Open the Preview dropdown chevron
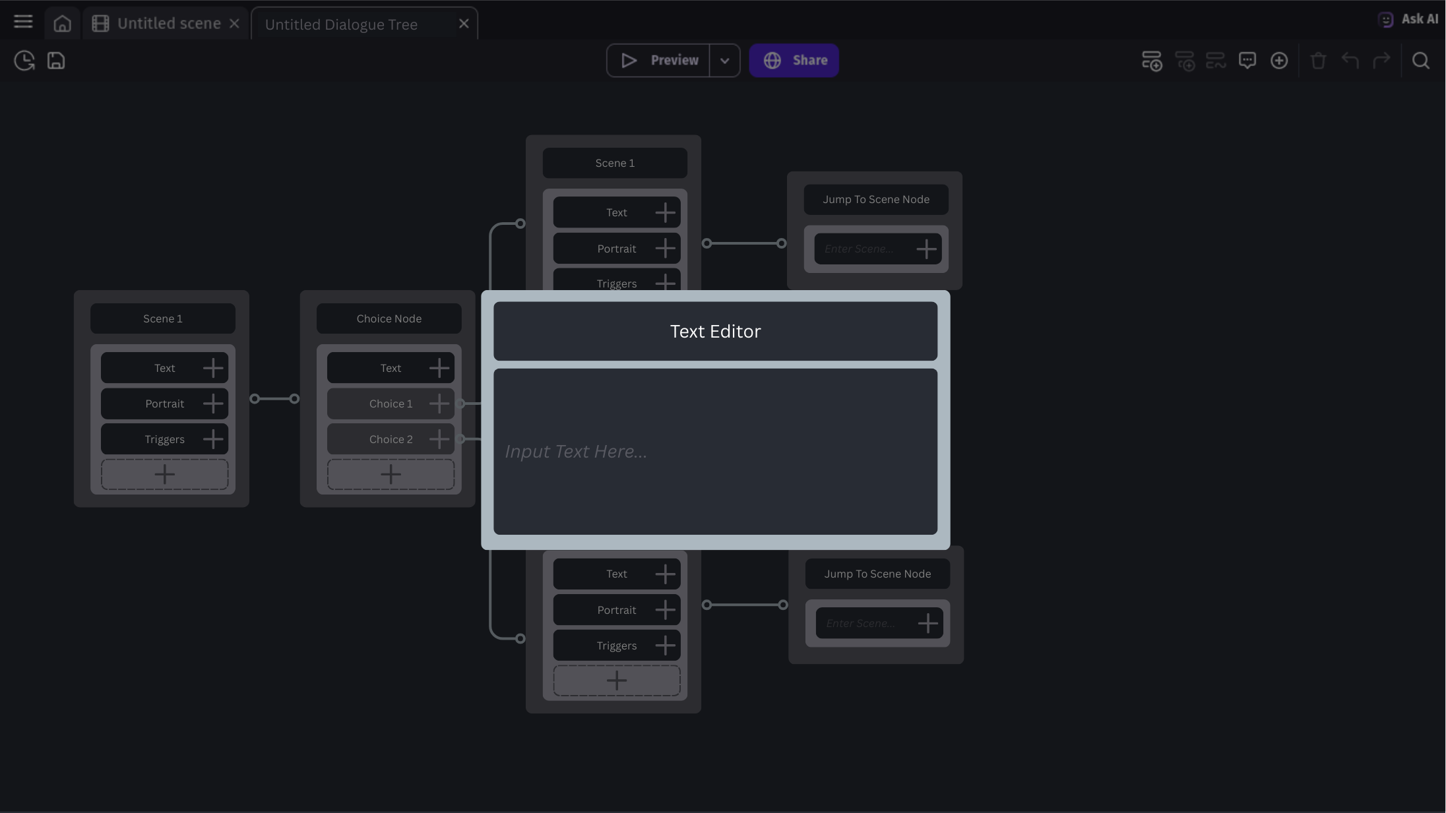Viewport: 1446px width, 813px height. (x=724, y=60)
